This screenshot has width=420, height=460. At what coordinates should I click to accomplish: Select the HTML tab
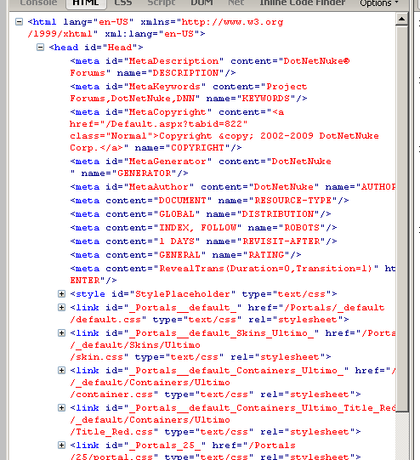pos(86,3)
